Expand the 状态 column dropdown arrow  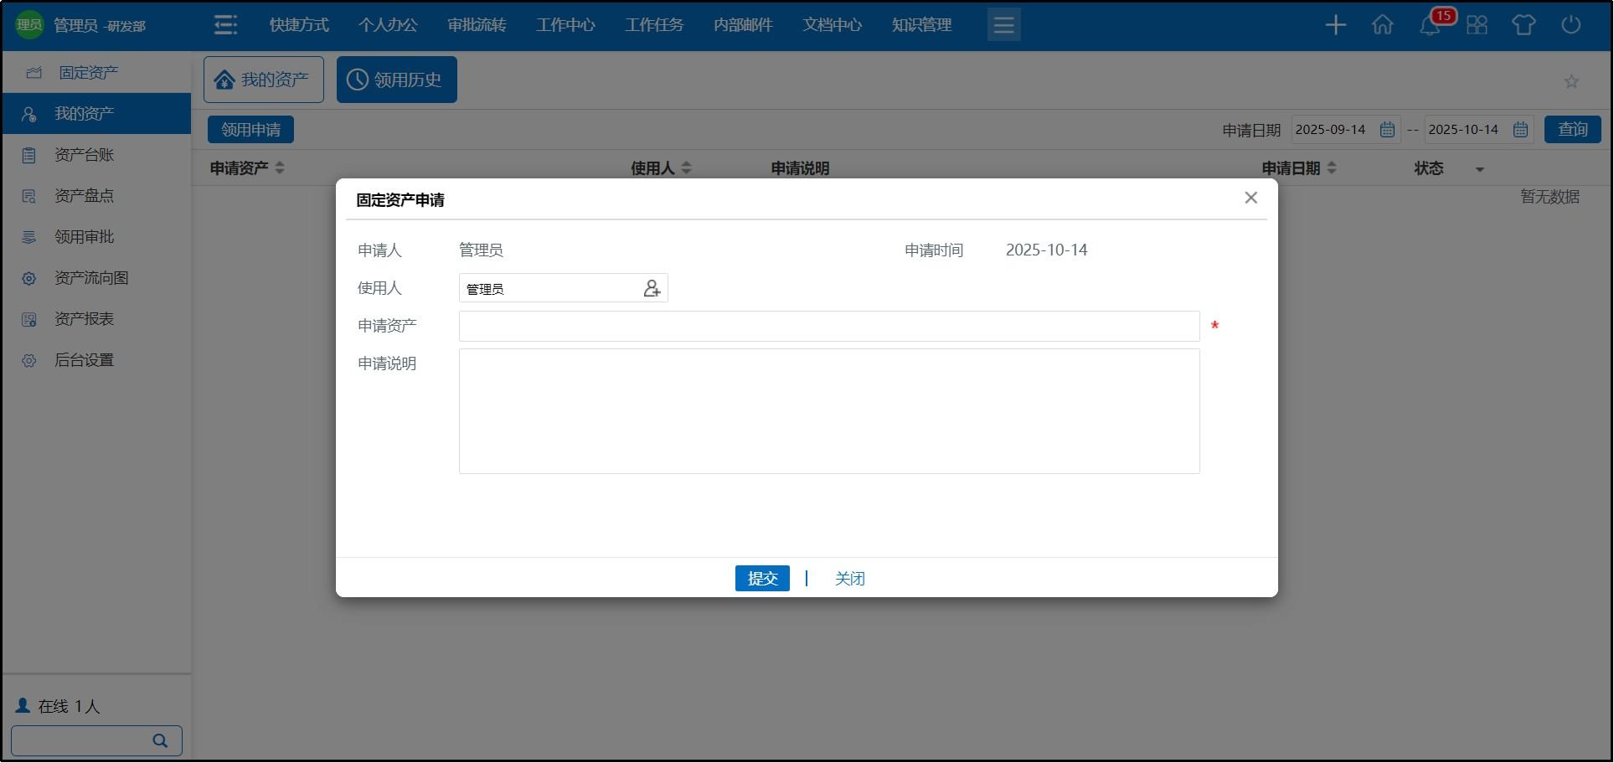coord(1480,169)
